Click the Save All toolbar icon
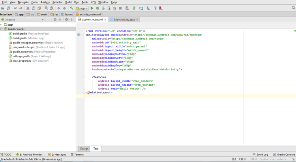The width and height of the screenshot is (296, 162). click(x=2, y=8)
